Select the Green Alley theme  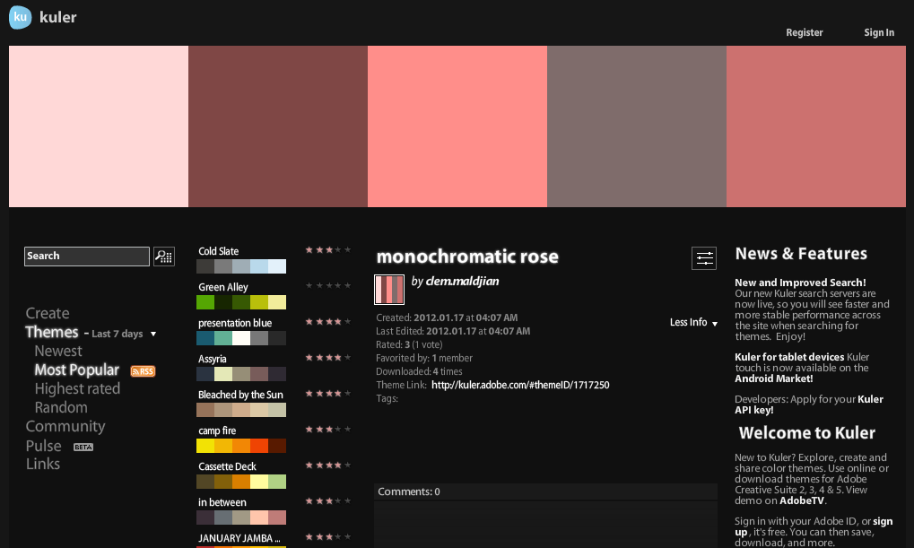(x=222, y=287)
